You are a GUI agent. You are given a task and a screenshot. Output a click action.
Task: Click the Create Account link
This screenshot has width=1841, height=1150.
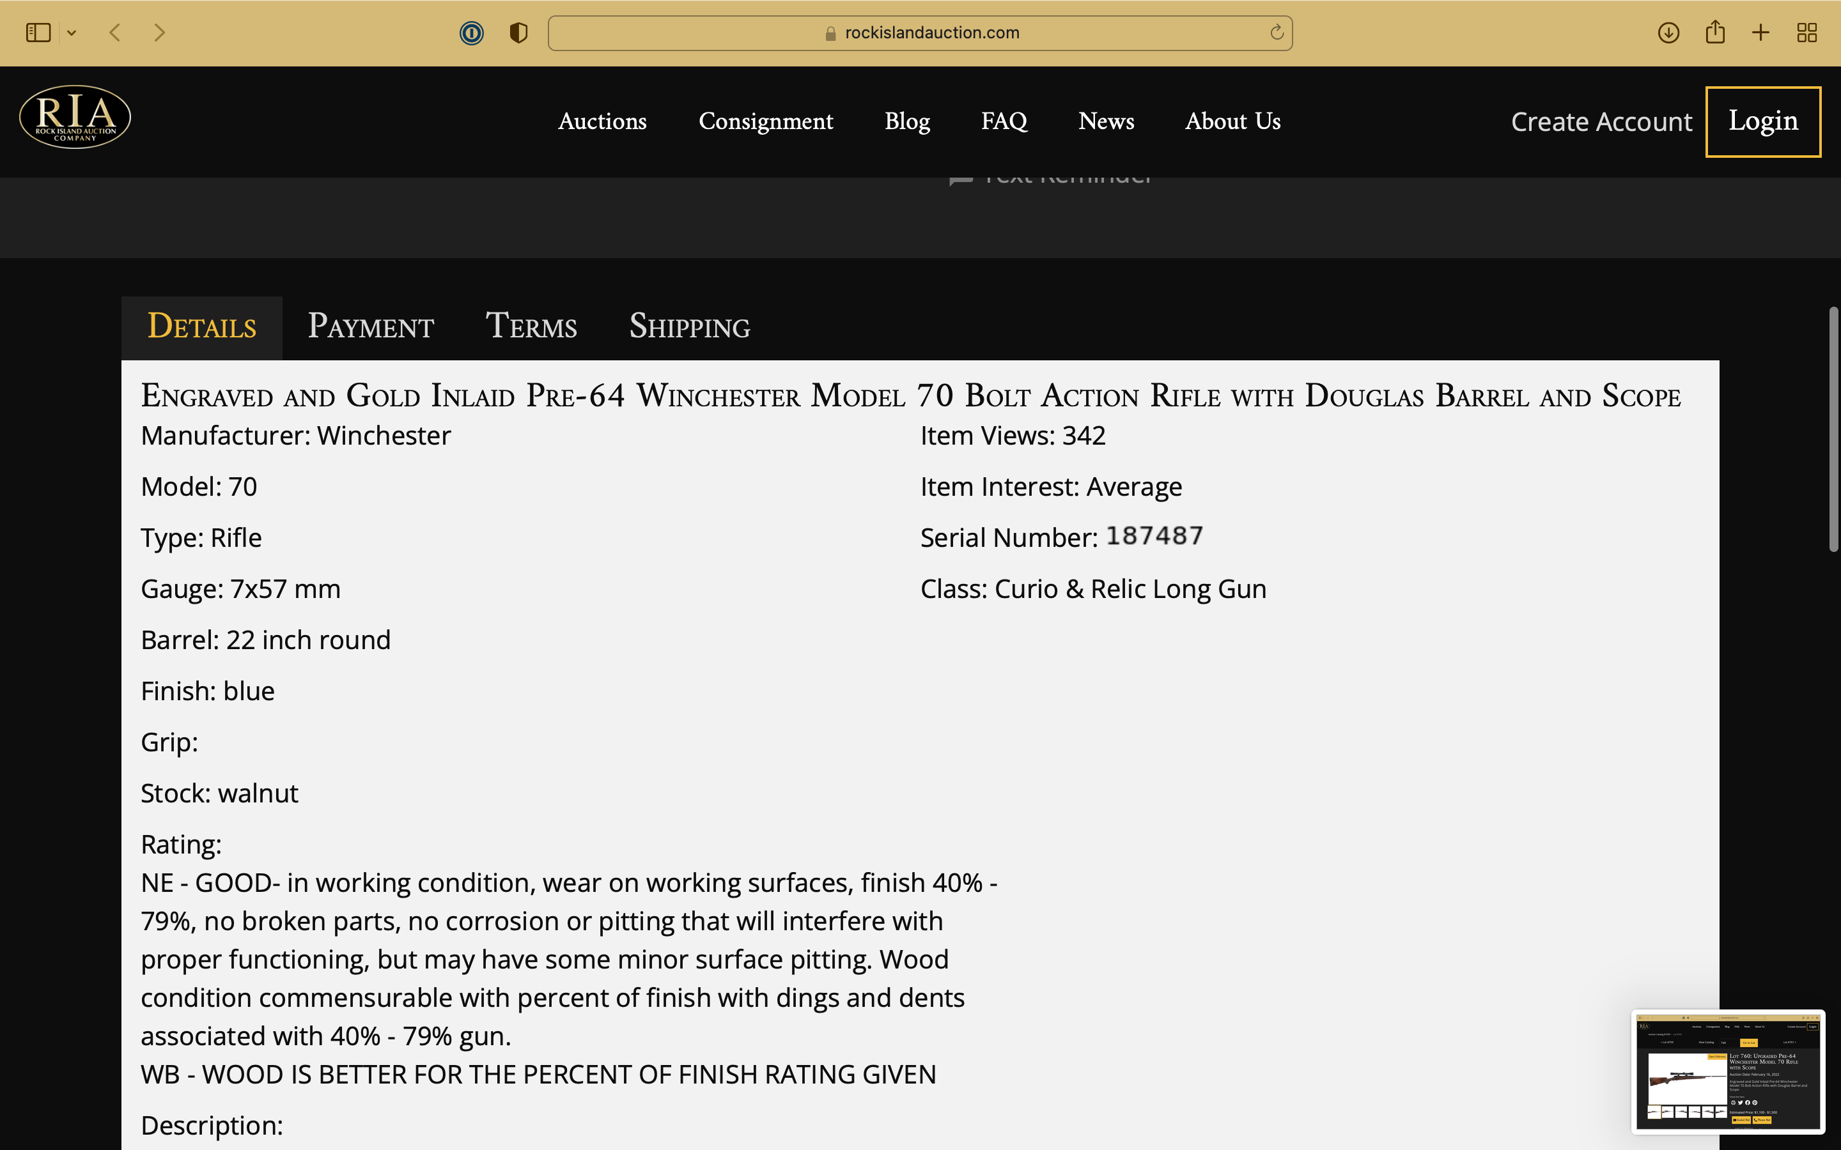(1601, 121)
